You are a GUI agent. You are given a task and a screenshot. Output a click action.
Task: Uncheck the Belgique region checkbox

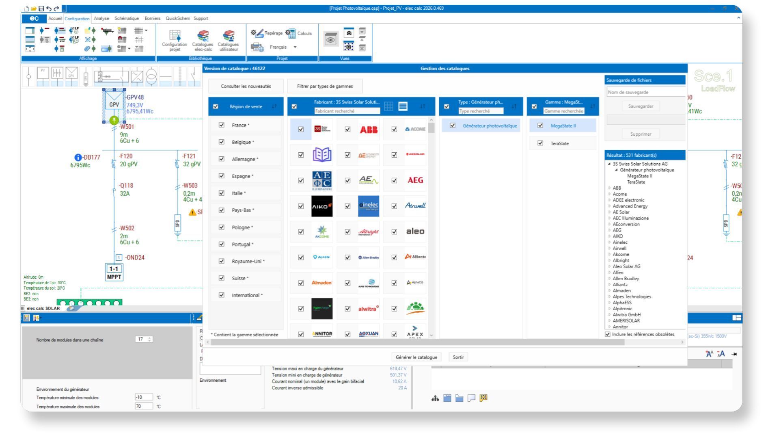point(221,142)
